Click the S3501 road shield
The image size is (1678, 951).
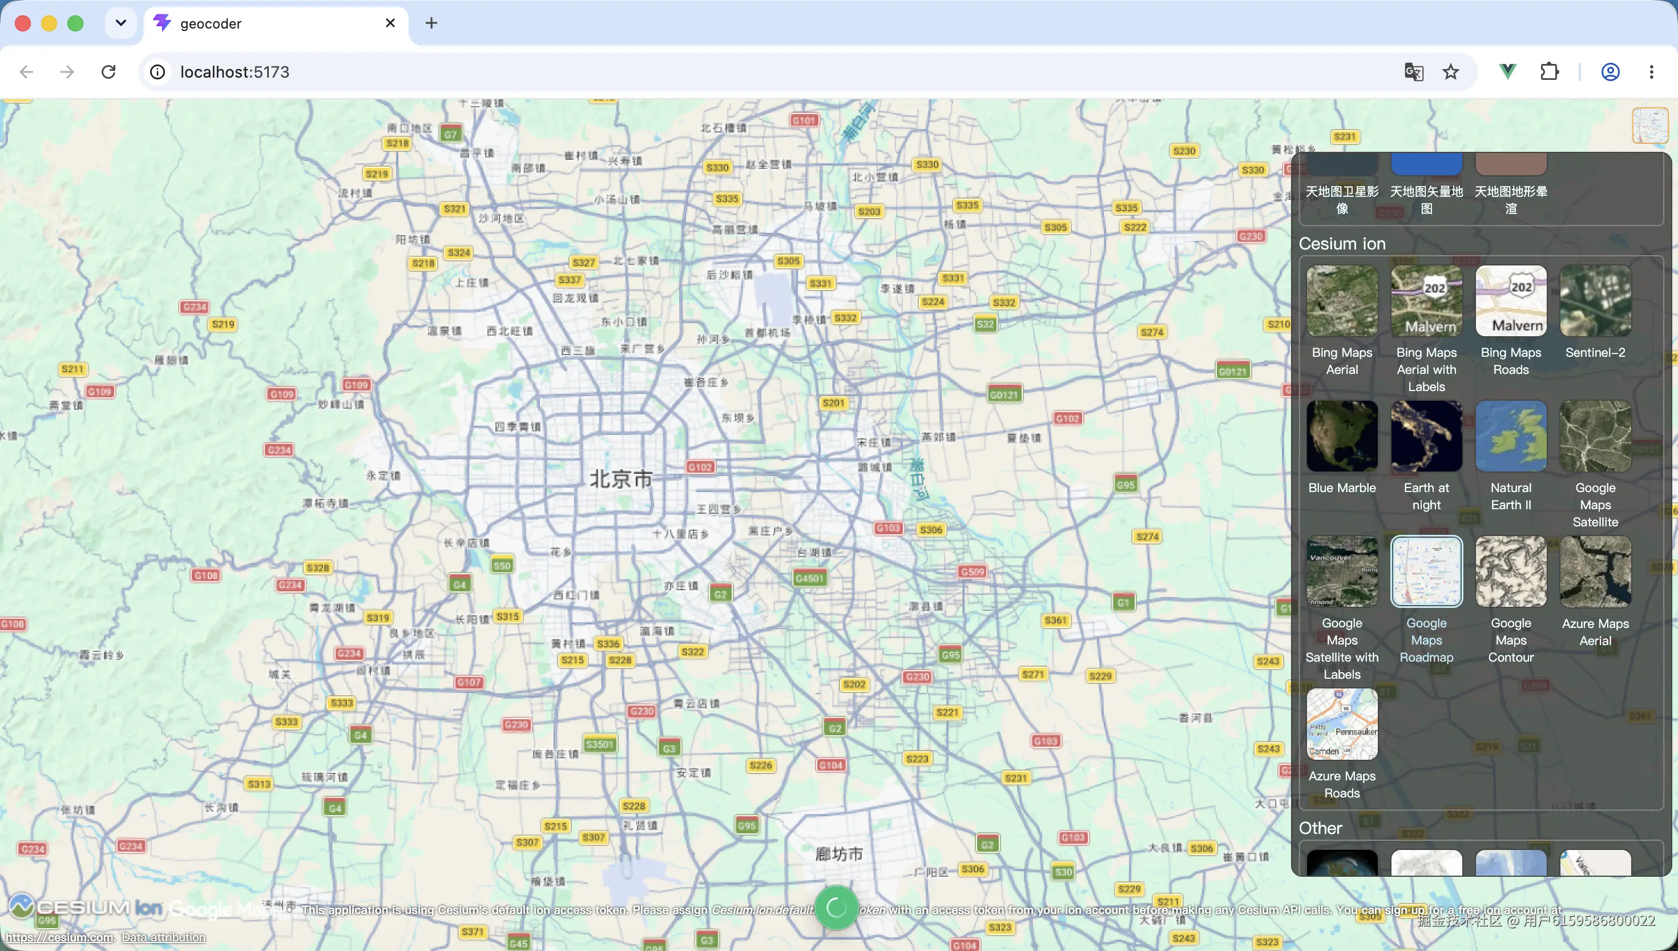(x=599, y=744)
